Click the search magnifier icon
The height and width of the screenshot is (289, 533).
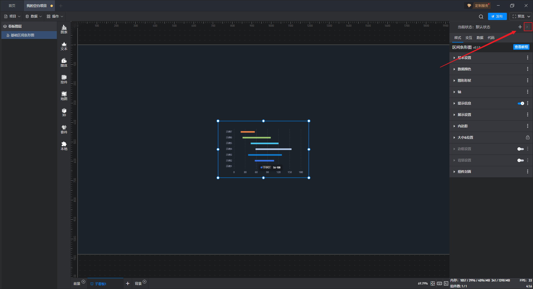click(481, 16)
